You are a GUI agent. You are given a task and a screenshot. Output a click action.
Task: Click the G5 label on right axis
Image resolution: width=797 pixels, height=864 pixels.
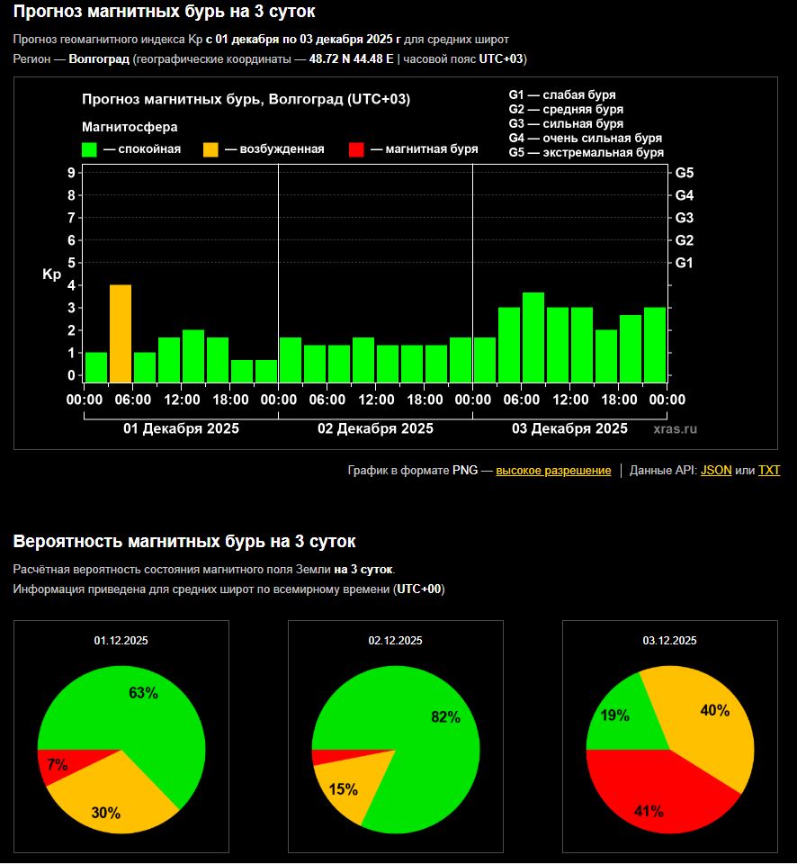684,173
